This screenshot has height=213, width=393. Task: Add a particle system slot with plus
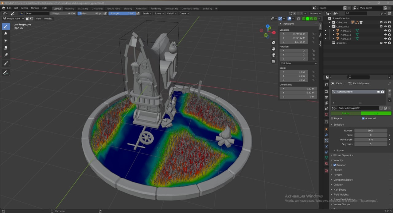click(x=389, y=91)
